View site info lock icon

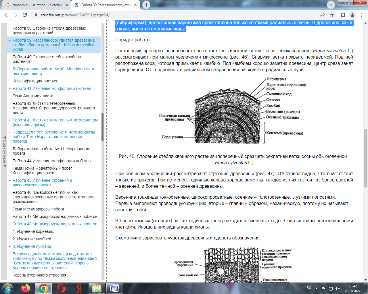pyautogui.click(x=36, y=15)
